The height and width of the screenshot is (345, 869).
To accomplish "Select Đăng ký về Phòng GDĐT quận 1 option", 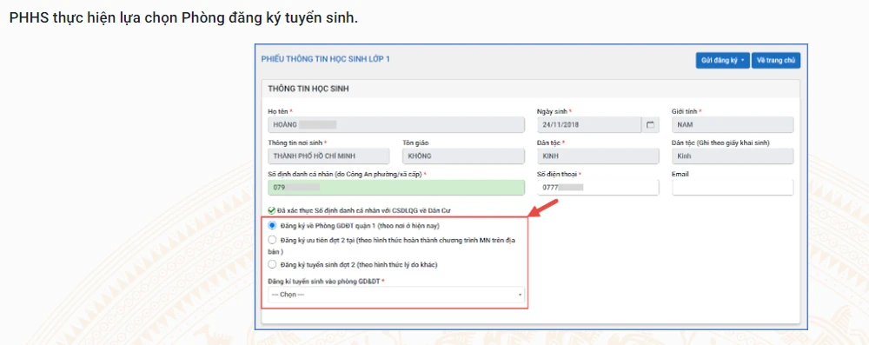I will click(271, 226).
